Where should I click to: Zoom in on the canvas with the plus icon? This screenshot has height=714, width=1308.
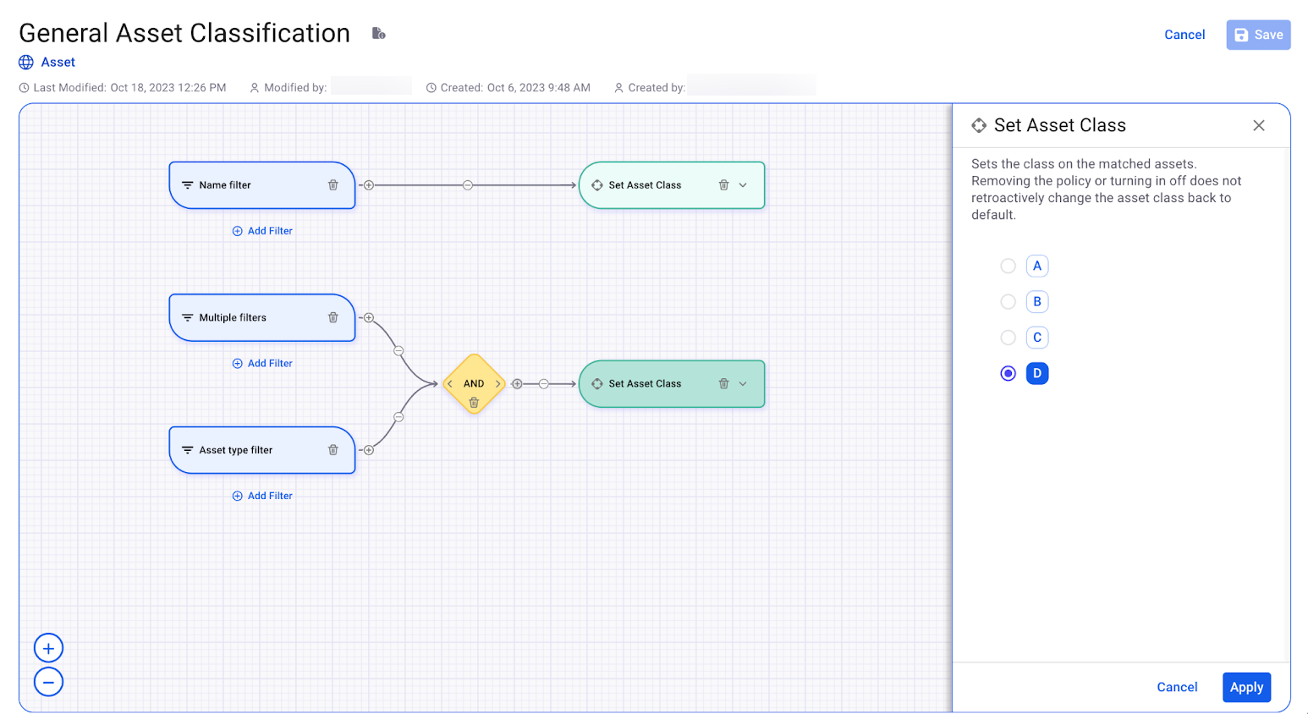48,647
